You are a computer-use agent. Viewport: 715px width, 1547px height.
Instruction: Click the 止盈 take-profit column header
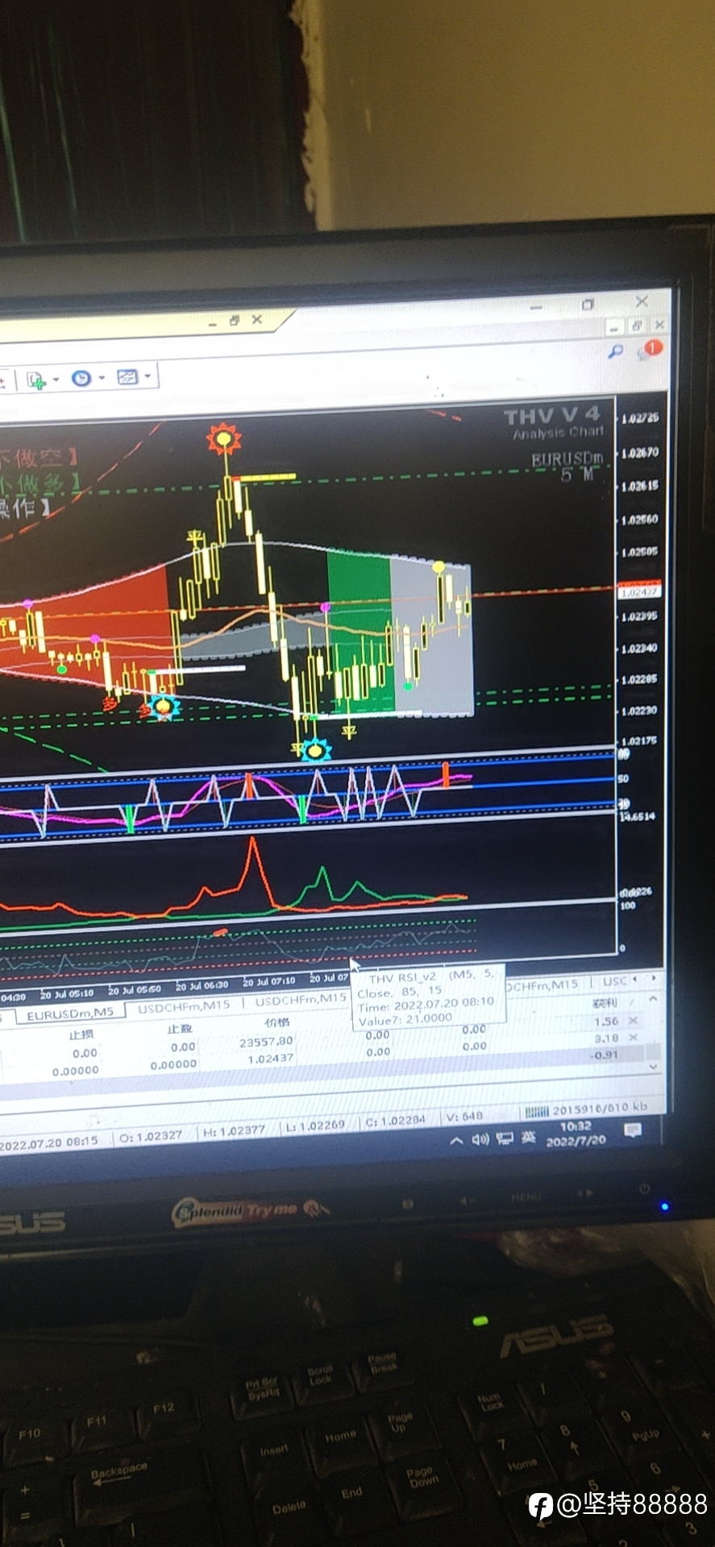(180, 1029)
